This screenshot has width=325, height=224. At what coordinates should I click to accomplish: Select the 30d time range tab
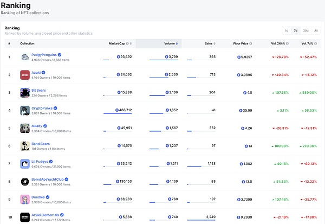[x=305, y=31]
